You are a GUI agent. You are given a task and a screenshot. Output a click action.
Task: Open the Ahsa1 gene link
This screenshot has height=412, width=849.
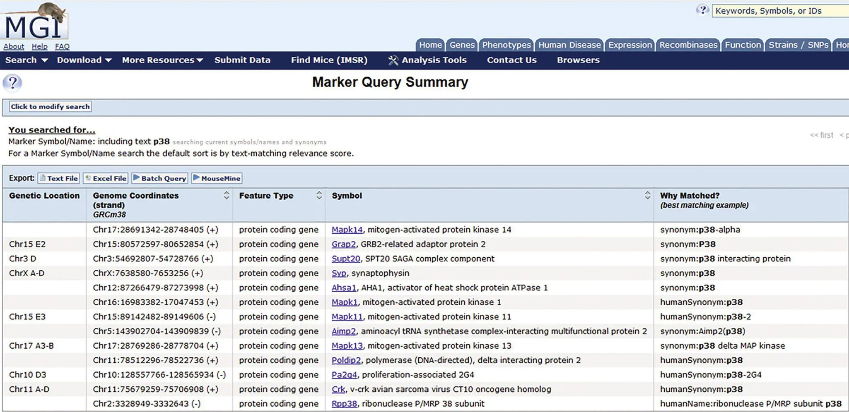[x=344, y=287]
